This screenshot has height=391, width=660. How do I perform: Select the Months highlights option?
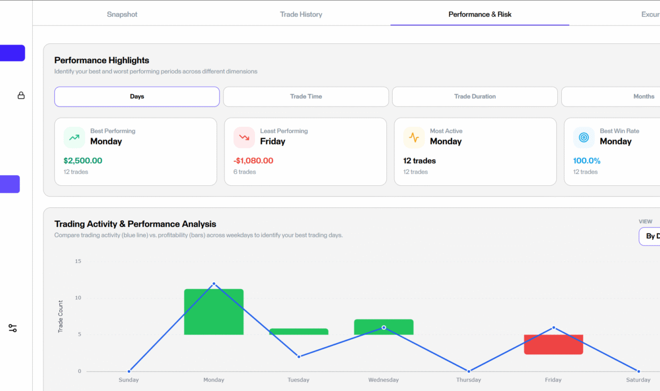coord(643,96)
